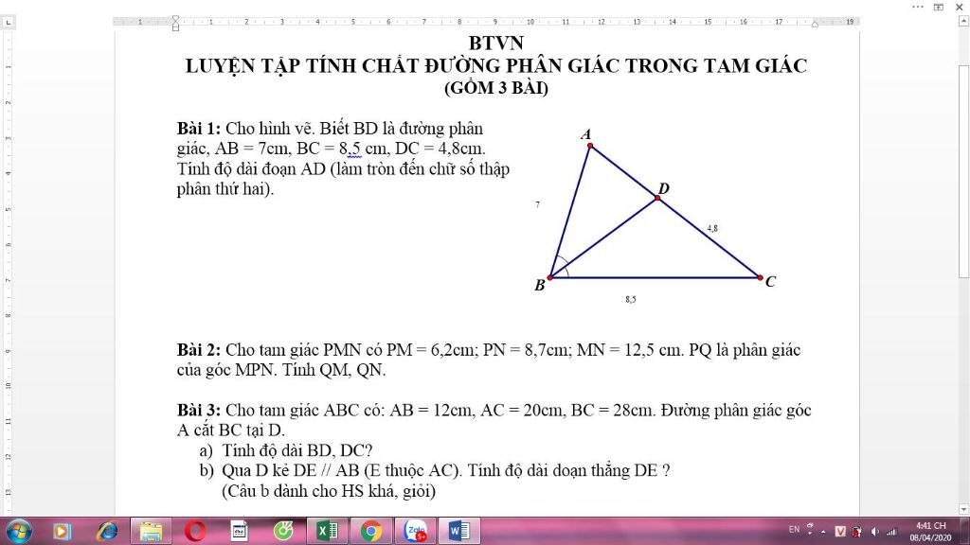The height and width of the screenshot is (545, 970).
Task: Click the right indent marker on the ruler
Action: click(815, 24)
